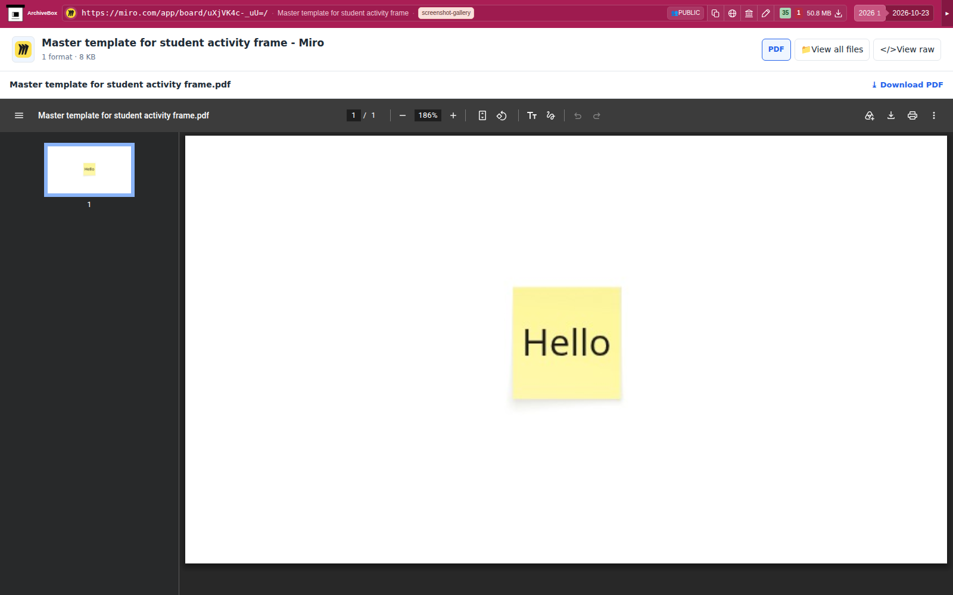Click the red 1 count badge
The width and height of the screenshot is (953, 595).
(799, 13)
